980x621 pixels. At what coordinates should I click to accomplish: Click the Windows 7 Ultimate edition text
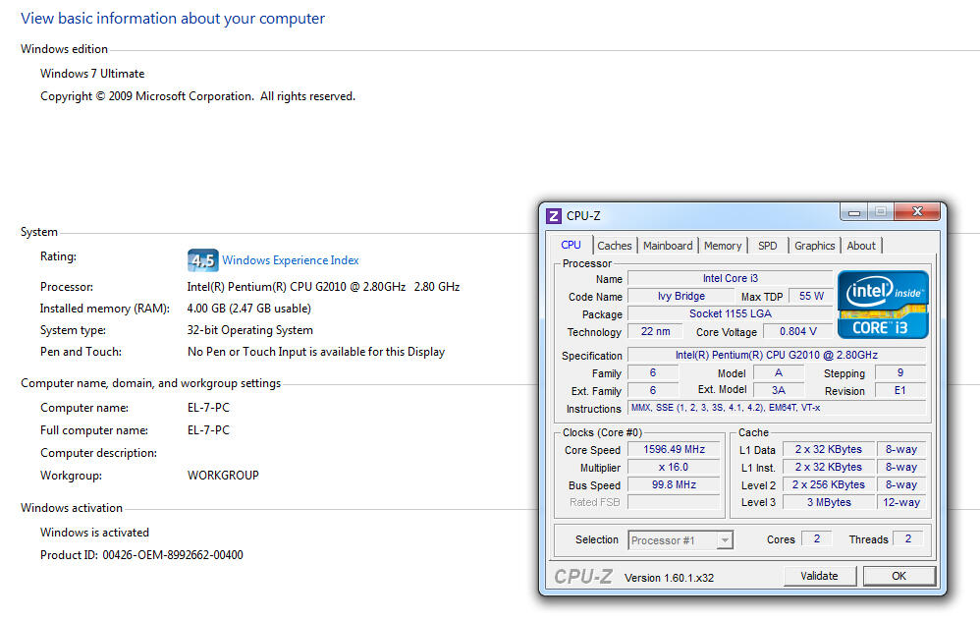(92, 73)
